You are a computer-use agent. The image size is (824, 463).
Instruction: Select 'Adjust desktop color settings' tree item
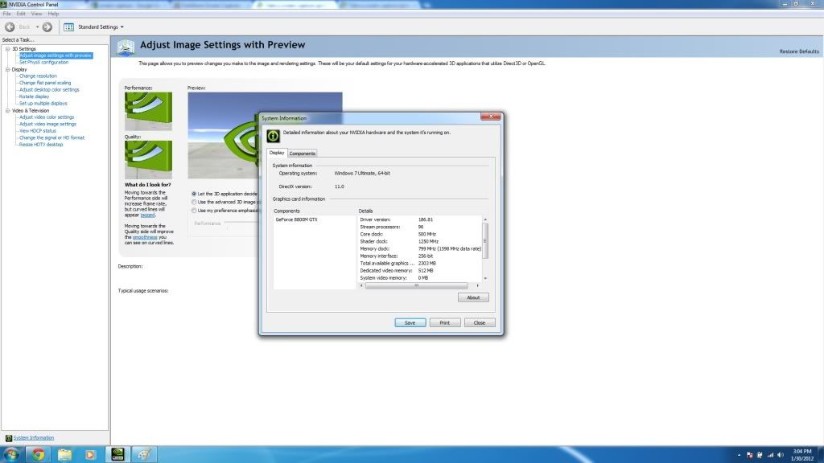49,89
